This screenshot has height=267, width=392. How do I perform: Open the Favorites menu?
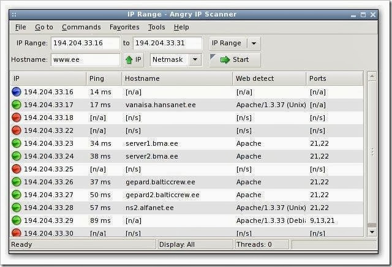coord(124,27)
